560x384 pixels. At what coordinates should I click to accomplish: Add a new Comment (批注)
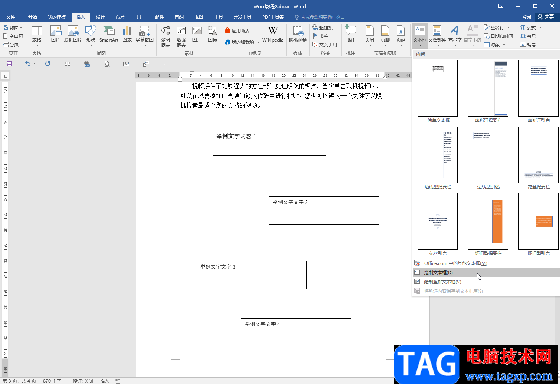coord(351,34)
